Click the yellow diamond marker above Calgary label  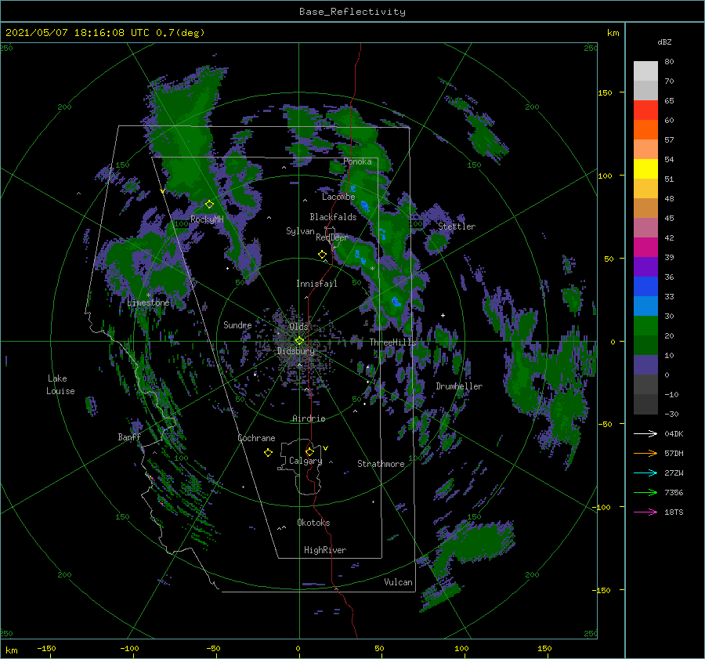pyautogui.click(x=309, y=451)
